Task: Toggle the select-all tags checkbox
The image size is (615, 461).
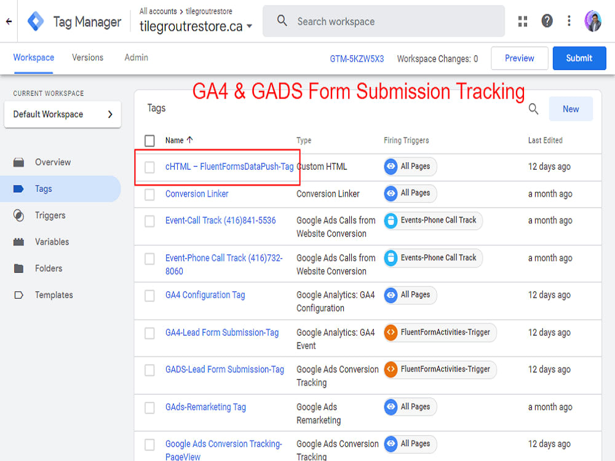Action: tap(149, 141)
